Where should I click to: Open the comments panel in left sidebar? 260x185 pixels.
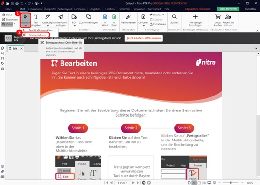(x=2, y=166)
